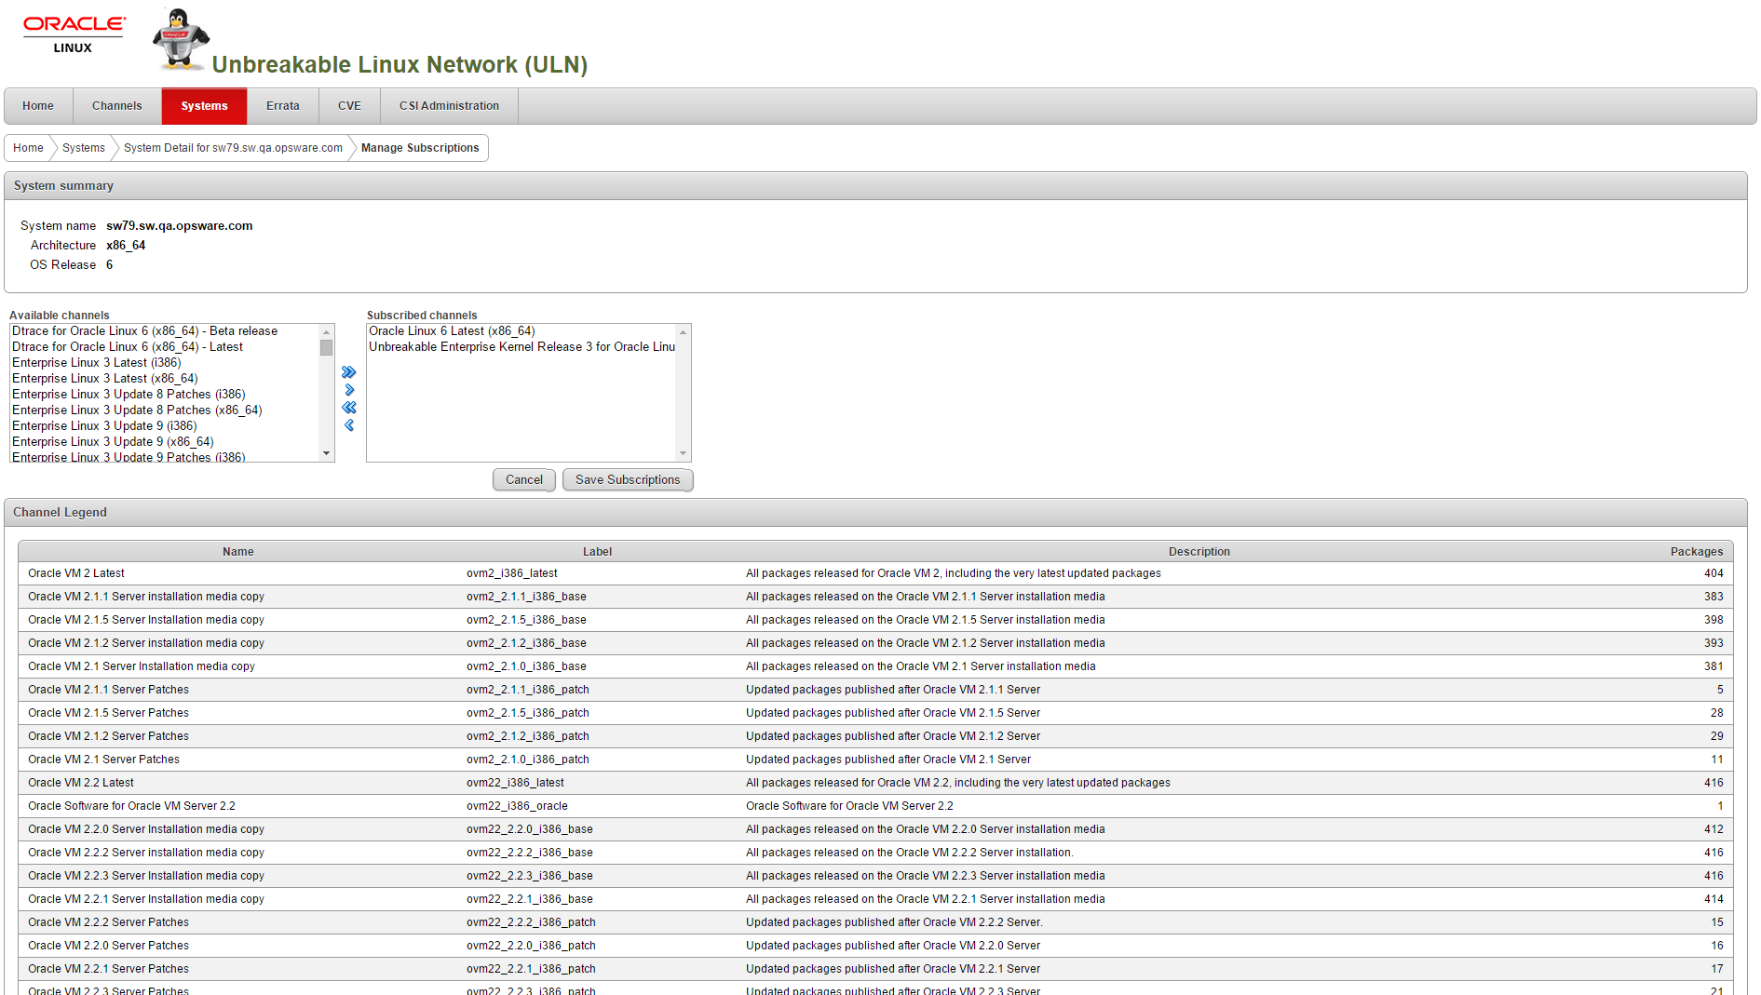Click the Available channels scrollbar thumb
1761x995 pixels.
(326, 347)
